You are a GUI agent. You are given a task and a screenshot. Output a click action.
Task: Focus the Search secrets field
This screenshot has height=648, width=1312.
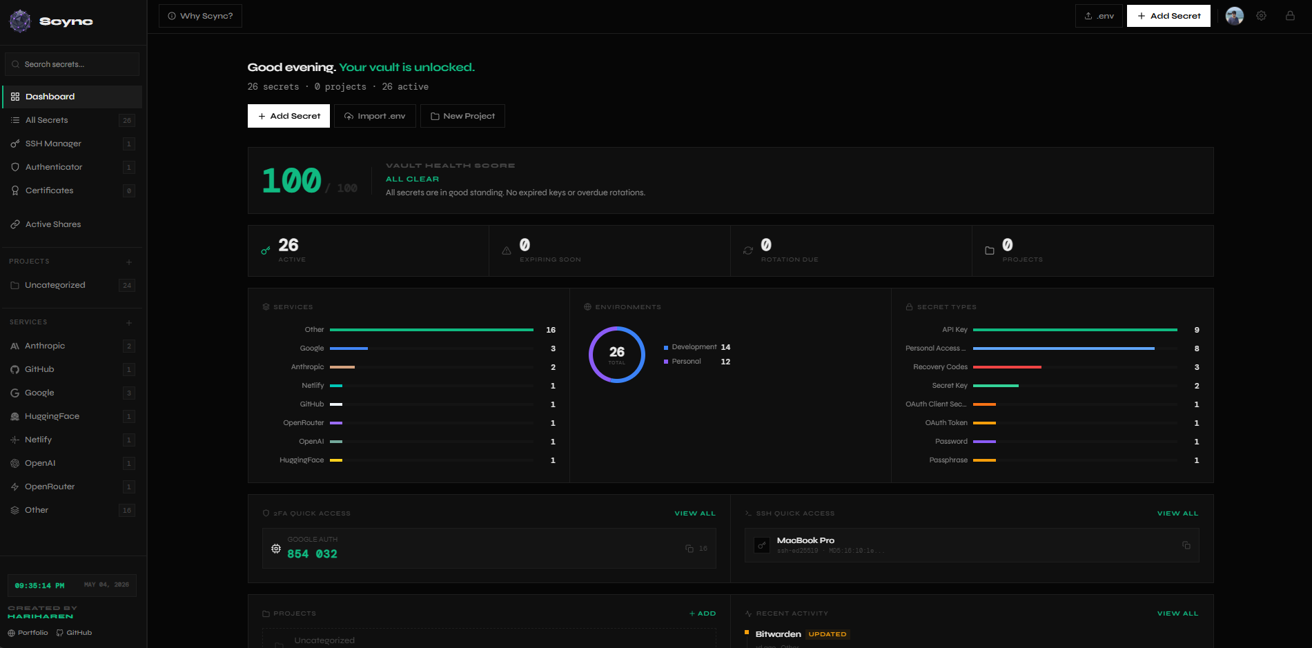[72, 64]
